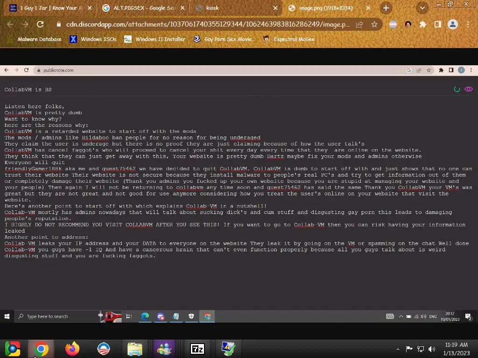Image resolution: width=478 pixels, height=358 pixels.
Task: Open Task View in inner taskbar
Action: click(x=129, y=317)
